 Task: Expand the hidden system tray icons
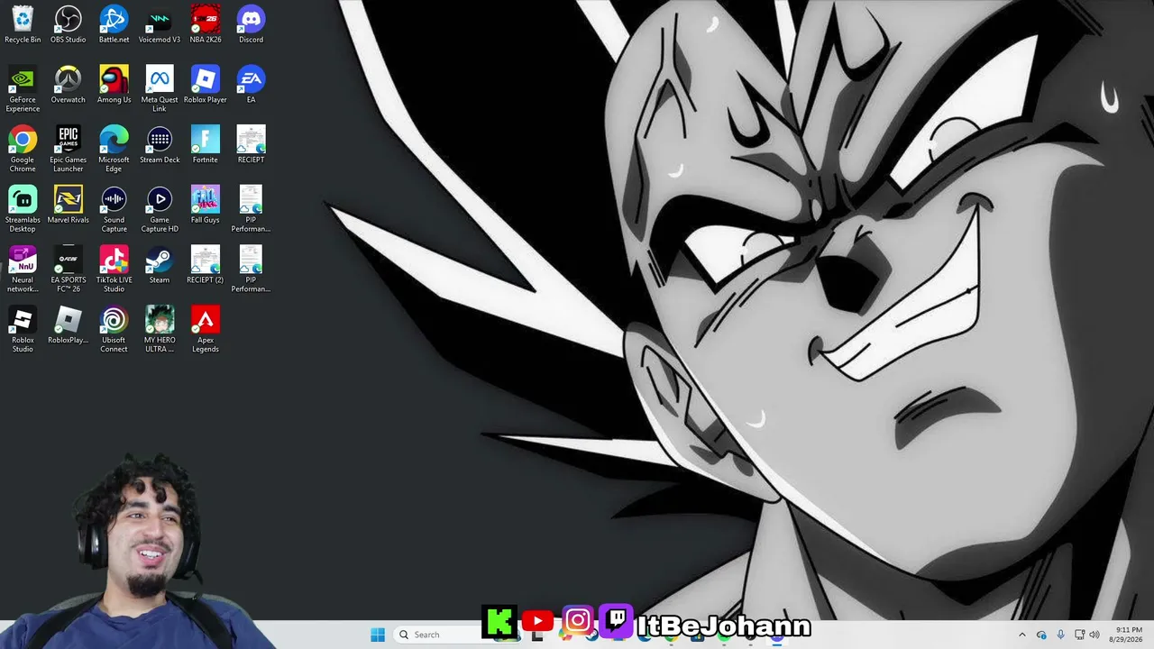click(1021, 635)
